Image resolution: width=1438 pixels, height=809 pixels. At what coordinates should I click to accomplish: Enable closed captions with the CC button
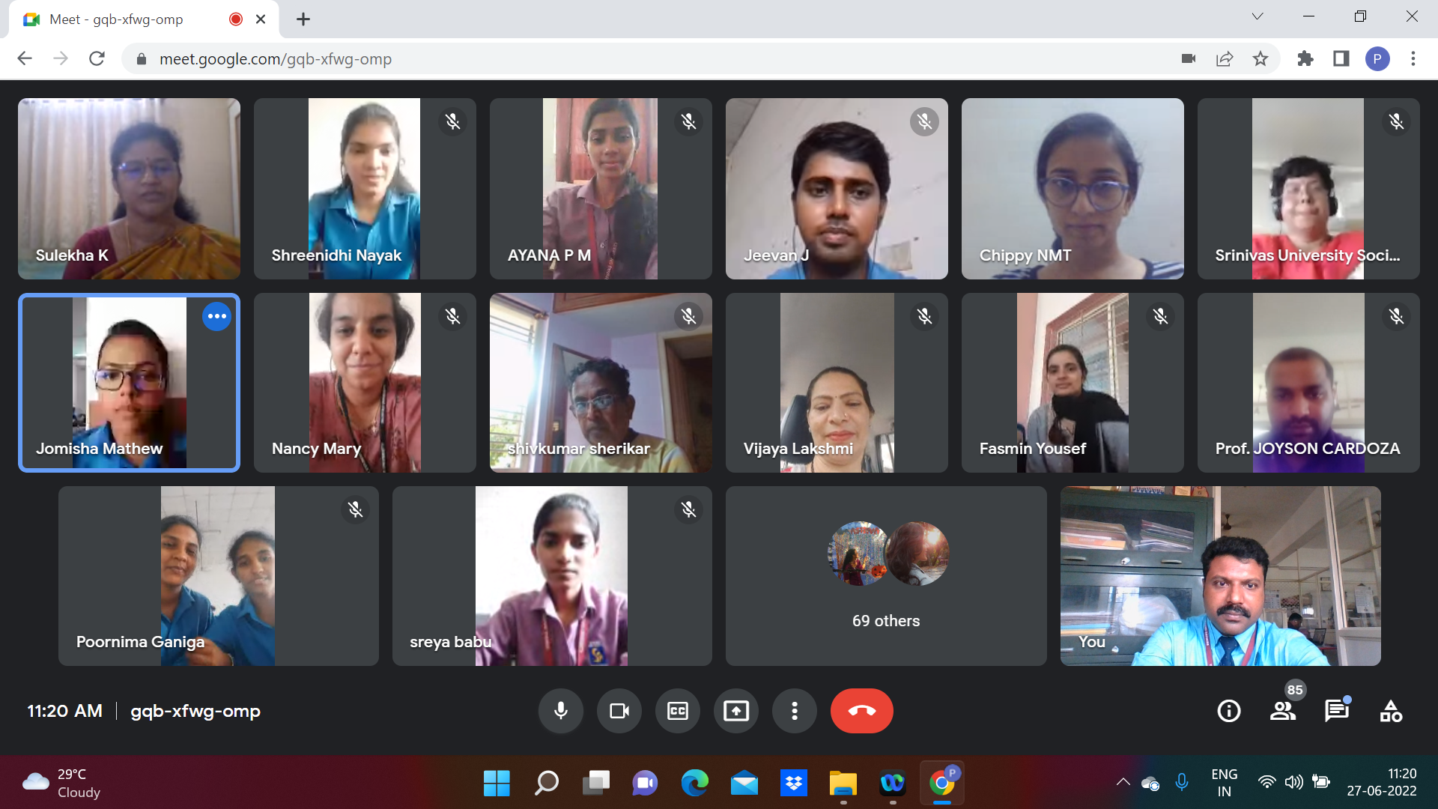[x=677, y=711]
